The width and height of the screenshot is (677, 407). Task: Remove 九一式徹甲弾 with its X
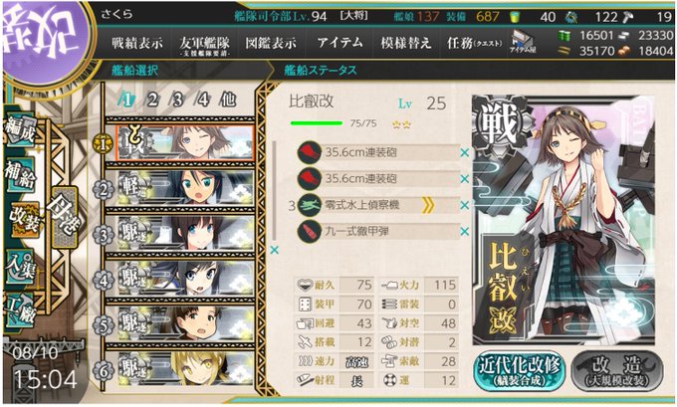465,232
